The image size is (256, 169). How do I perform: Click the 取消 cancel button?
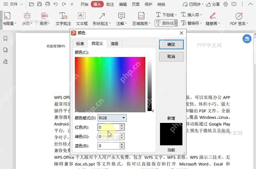pos(171,57)
